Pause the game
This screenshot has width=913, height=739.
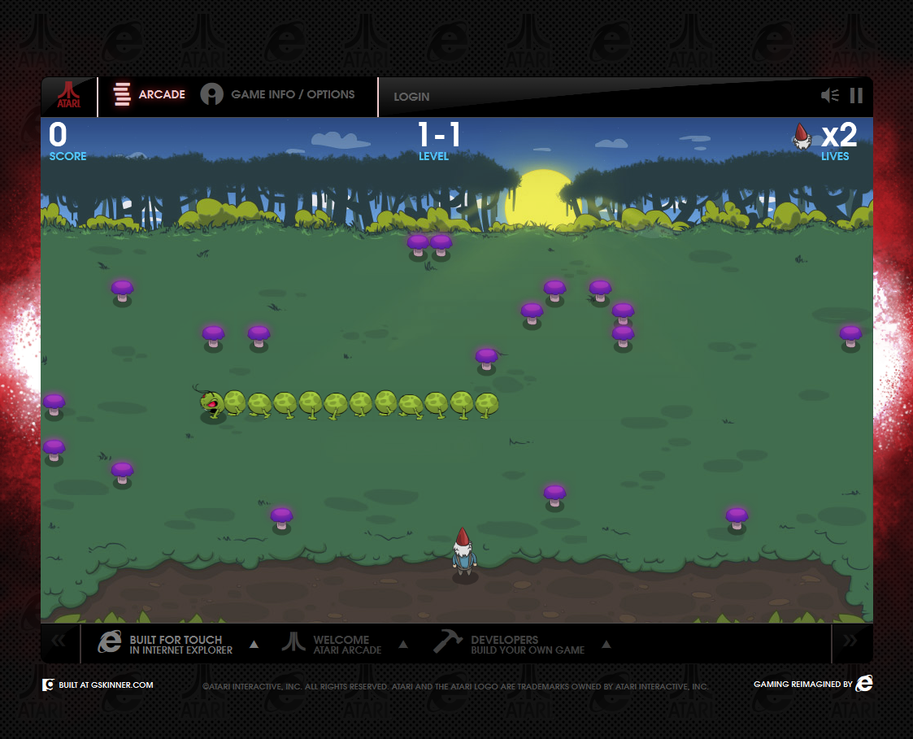pyautogui.click(x=856, y=96)
